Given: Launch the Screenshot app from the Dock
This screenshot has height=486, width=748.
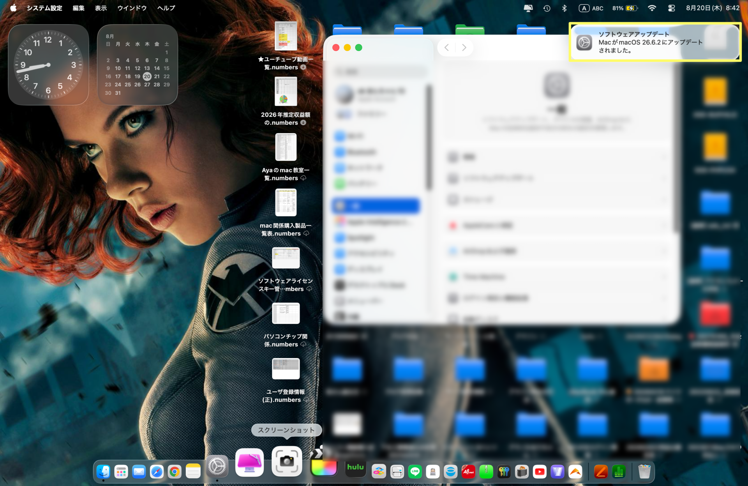Looking at the screenshot, I should [287, 461].
